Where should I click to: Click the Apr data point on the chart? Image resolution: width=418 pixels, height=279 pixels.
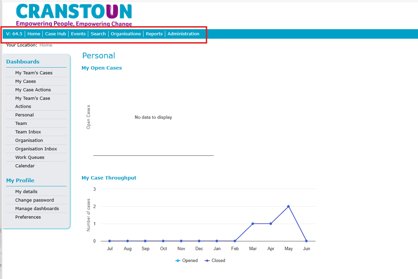point(271,224)
